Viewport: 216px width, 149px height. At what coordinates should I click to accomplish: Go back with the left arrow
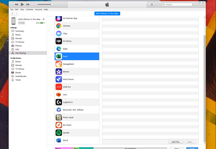[12, 13]
